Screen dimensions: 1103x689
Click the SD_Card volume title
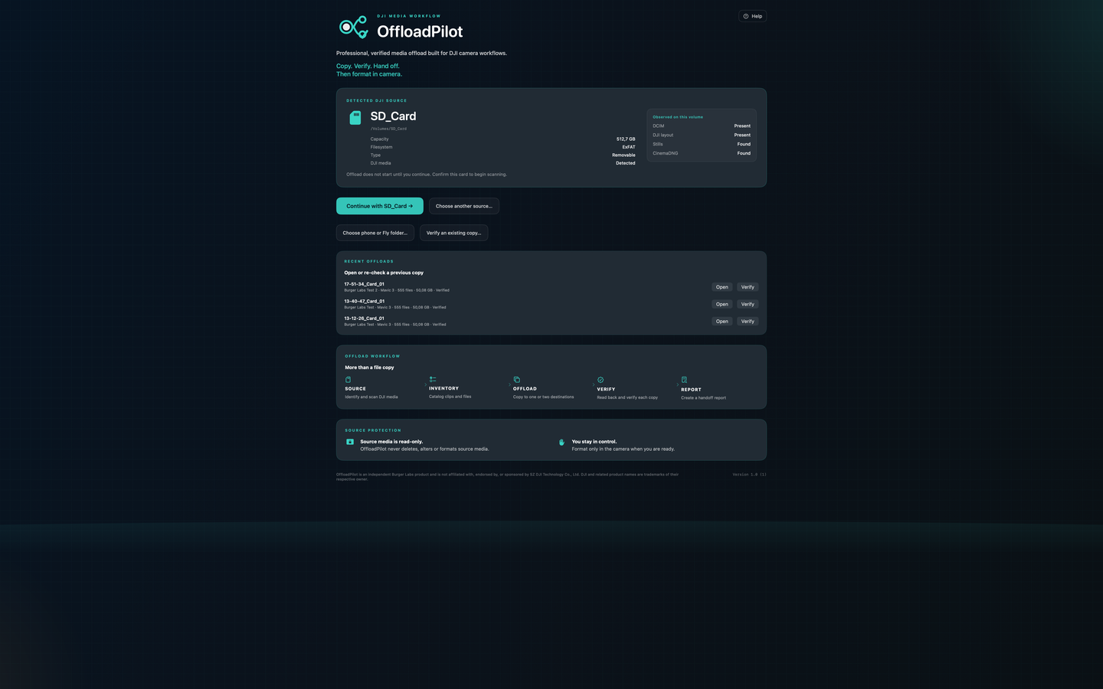point(394,116)
